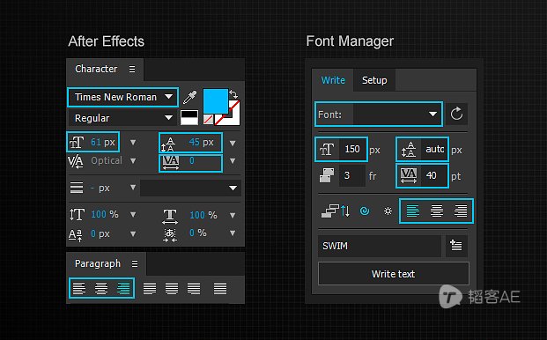Edit Font Manager size value 150
The image size is (547, 340).
tap(352, 149)
